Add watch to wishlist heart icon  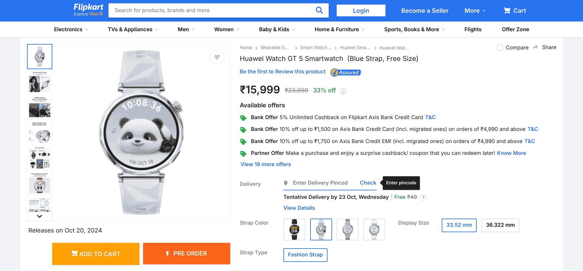coord(217,57)
